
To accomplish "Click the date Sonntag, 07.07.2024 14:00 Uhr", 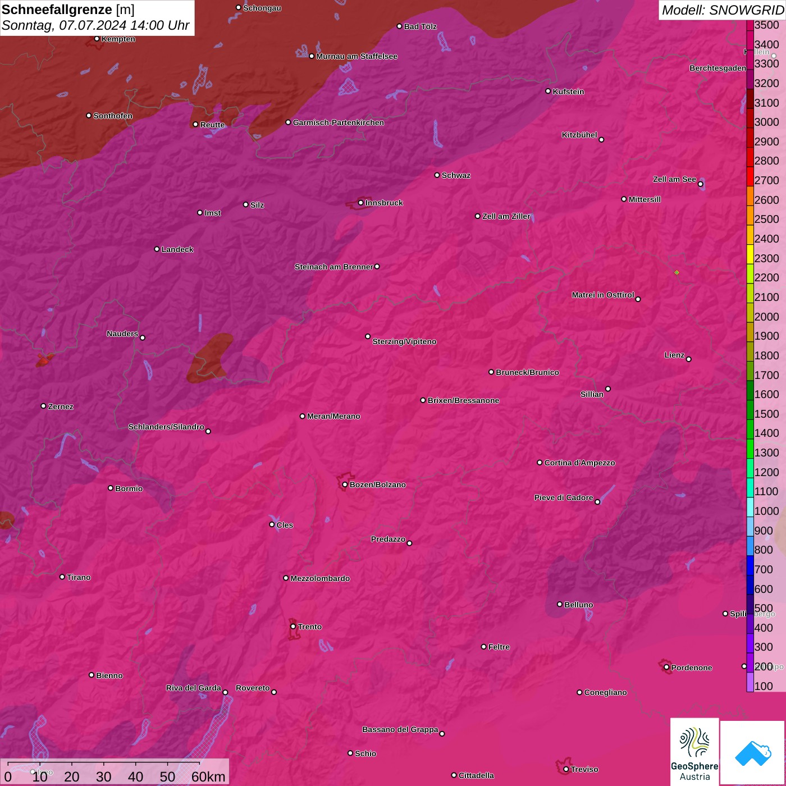I will point(95,25).
